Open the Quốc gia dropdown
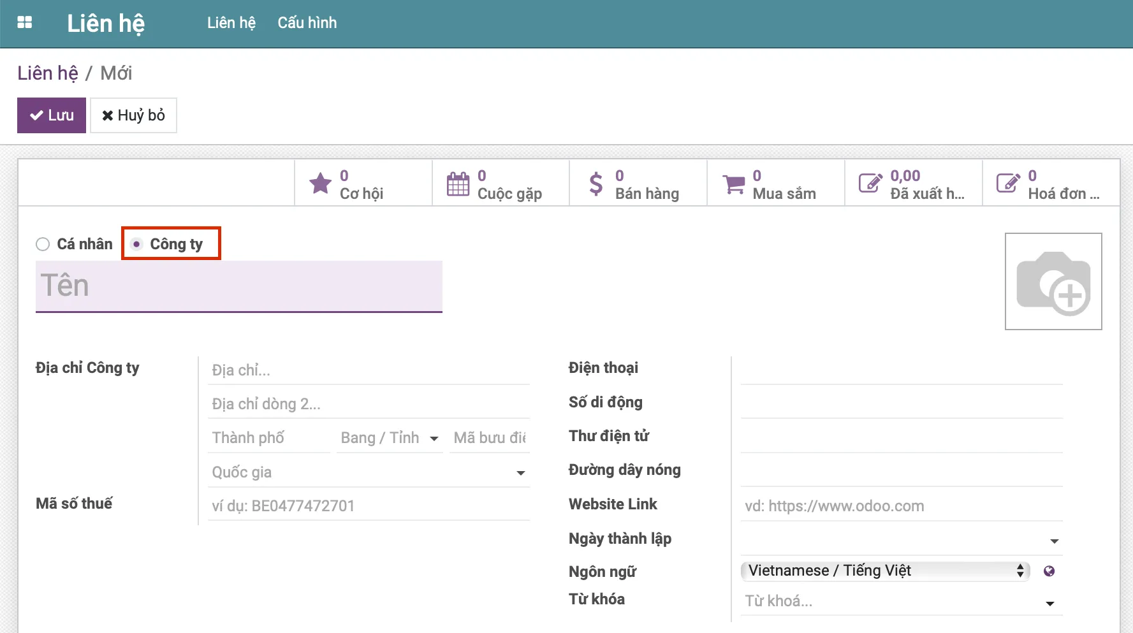 [369, 472]
